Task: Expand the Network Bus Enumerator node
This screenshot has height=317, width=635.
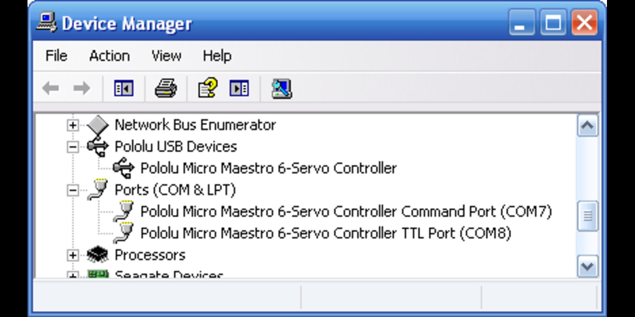Action: 72,125
